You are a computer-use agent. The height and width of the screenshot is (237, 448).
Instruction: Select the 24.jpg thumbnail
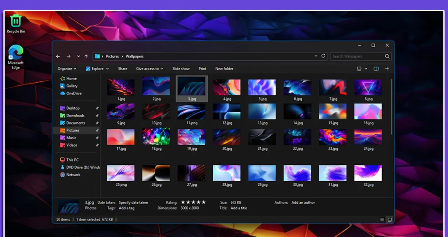(x=368, y=137)
